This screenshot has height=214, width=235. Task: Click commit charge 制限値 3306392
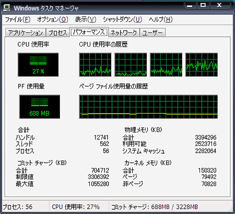click(99, 177)
